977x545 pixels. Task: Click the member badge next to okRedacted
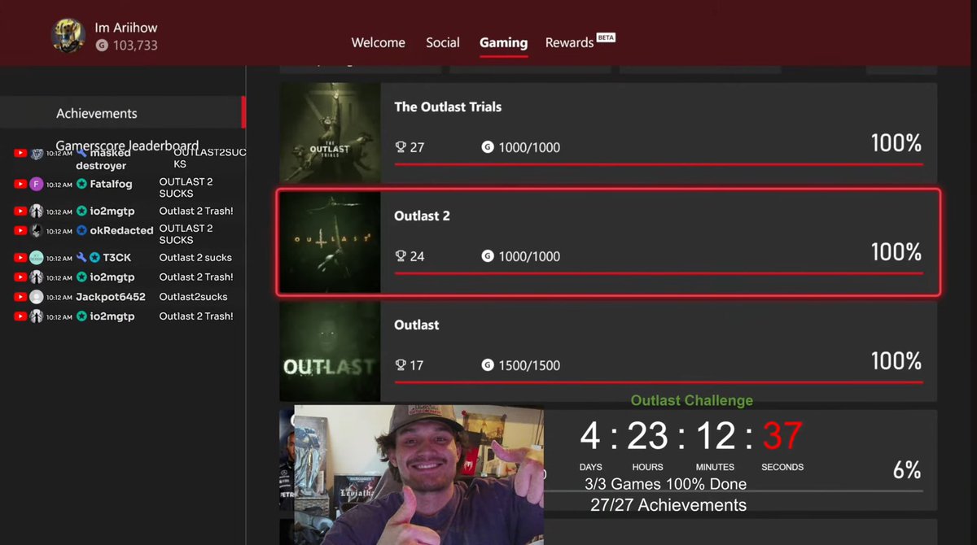click(x=81, y=230)
